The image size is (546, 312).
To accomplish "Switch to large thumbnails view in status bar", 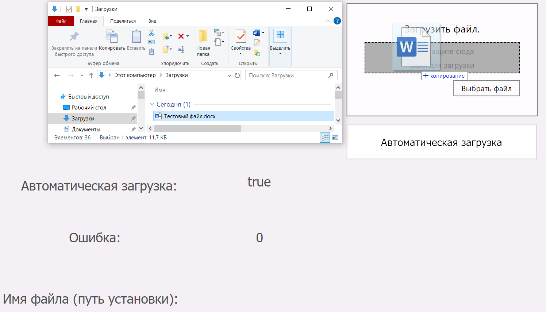I will pyautogui.click(x=335, y=138).
